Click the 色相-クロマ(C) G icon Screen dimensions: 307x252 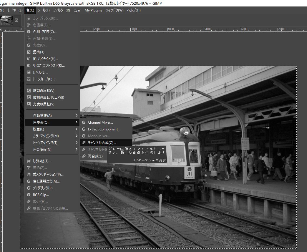pos(29,32)
